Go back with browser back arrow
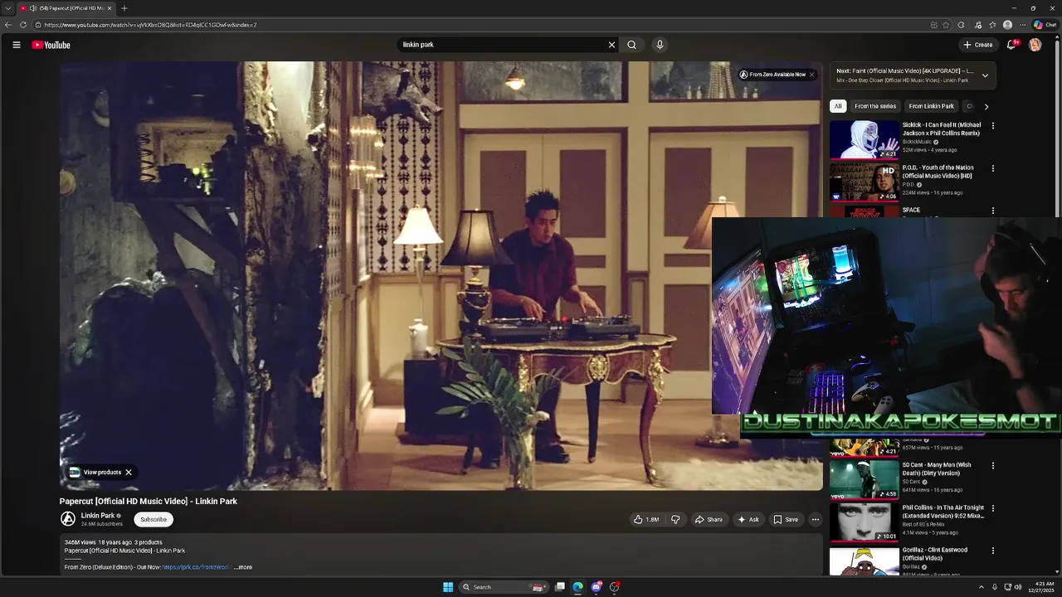This screenshot has width=1062, height=597. click(9, 25)
